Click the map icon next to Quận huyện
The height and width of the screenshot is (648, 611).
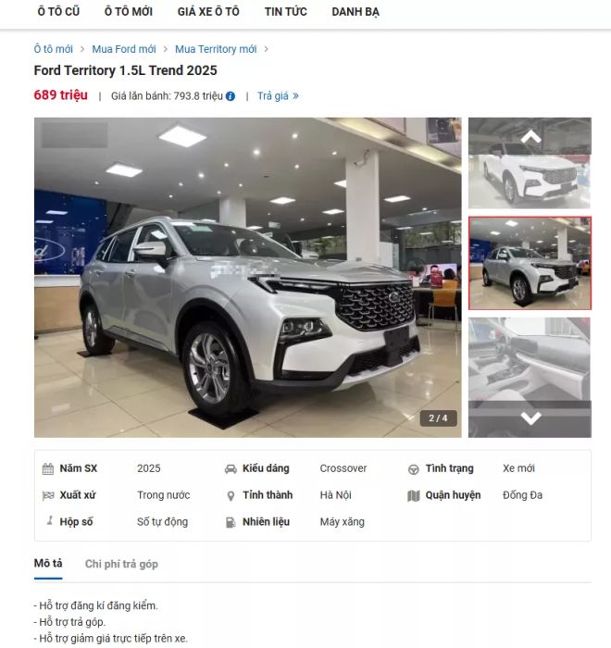click(x=414, y=495)
